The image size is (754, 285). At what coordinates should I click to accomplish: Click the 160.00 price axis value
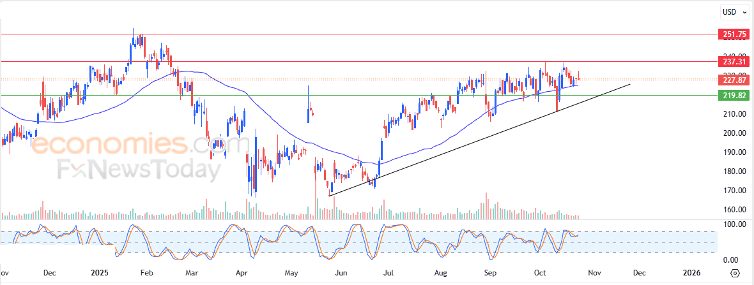pos(734,210)
